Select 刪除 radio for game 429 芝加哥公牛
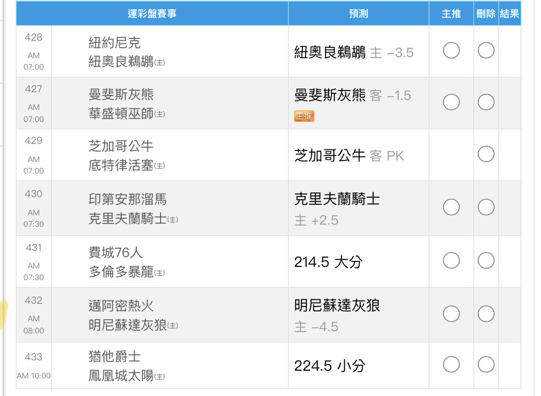541x396 pixels. 486,154
